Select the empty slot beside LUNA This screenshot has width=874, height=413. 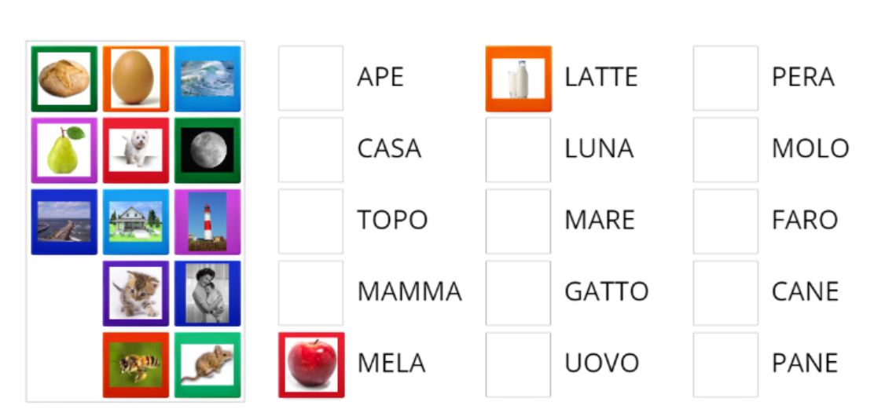[x=519, y=150]
